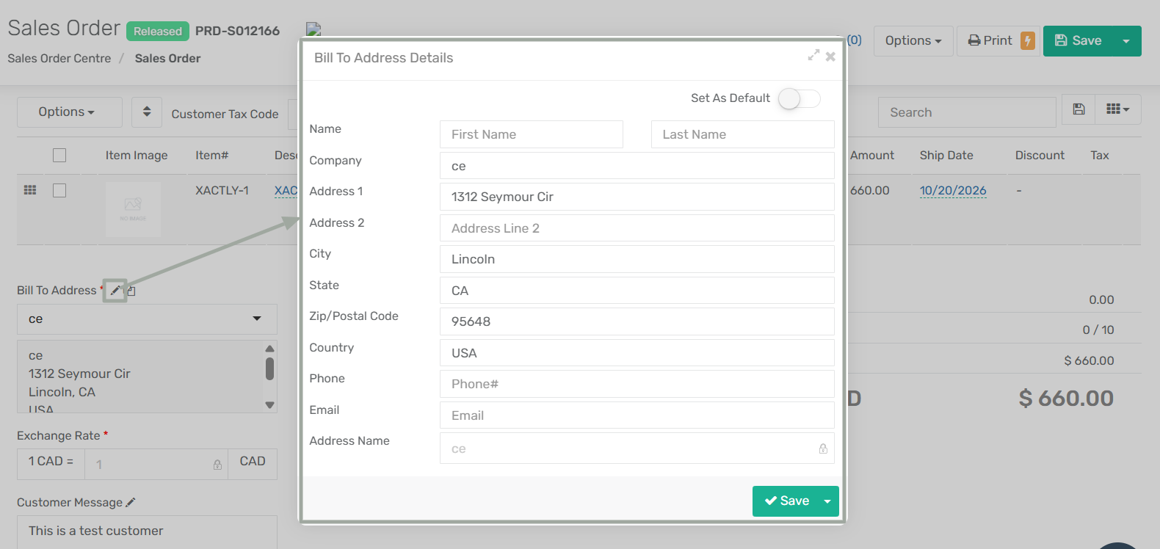
Task: Toggle the Set As Default switch
Action: pyautogui.click(x=799, y=98)
